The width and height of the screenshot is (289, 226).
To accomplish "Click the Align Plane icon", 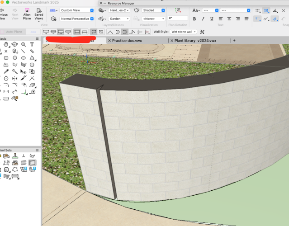I will tap(27, 9).
